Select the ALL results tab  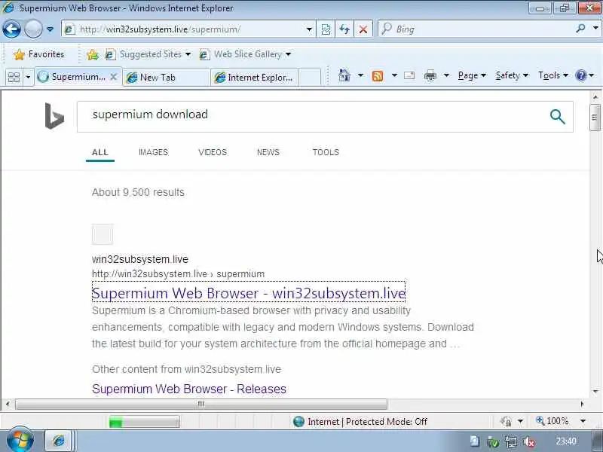point(100,152)
